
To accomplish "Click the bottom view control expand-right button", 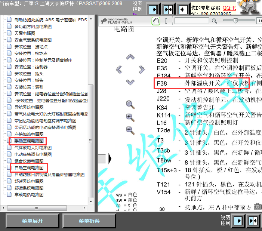I will (x=238, y=221).
